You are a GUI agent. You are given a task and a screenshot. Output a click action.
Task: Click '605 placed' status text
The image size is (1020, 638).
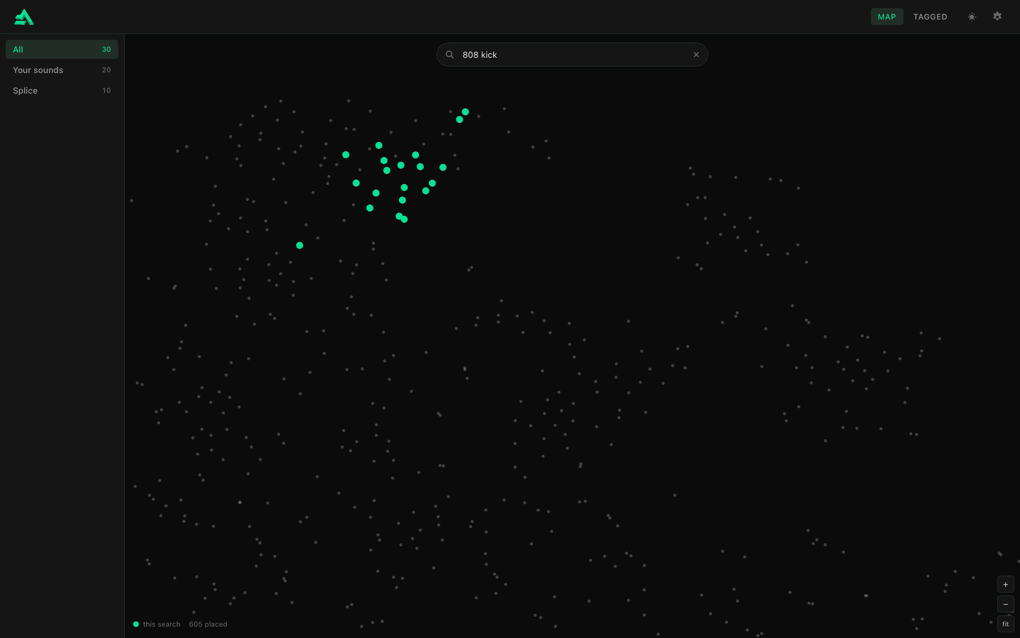(208, 624)
